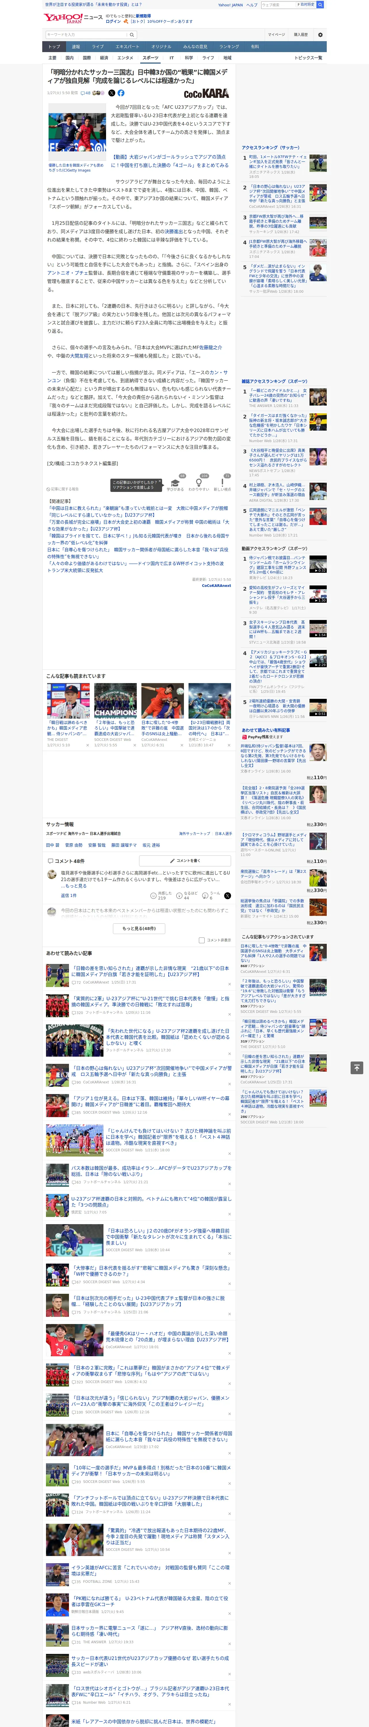369x1727 pixels.
Task: Open the 【動画】大岩ジャパン video link
Action: point(171,161)
